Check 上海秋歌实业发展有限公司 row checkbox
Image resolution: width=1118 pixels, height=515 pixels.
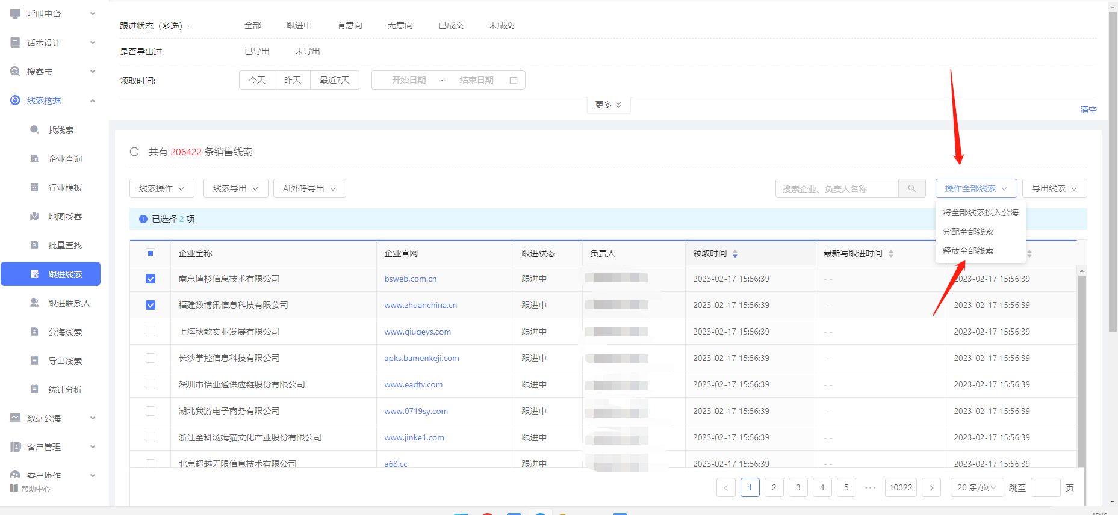click(x=151, y=332)
